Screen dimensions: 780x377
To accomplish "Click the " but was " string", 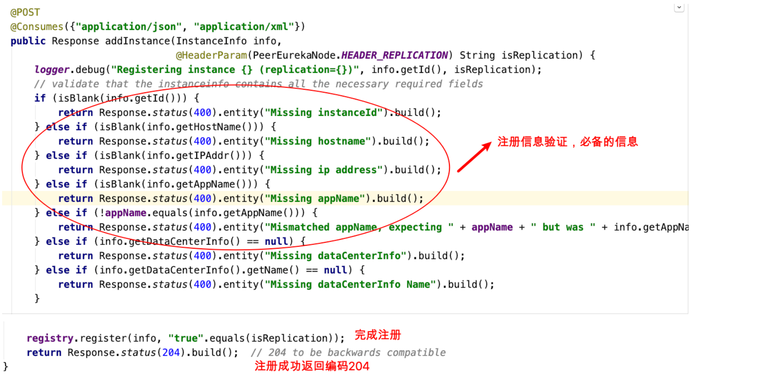I will [563, 227].
